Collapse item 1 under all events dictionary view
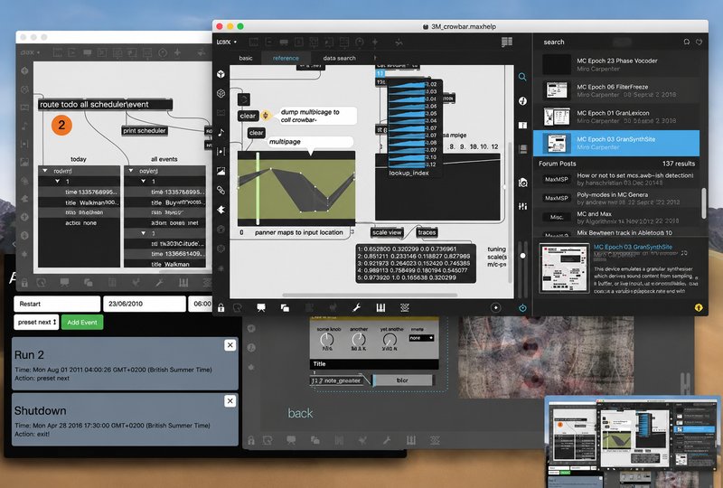The width and height of the screenshot is (723, 488). (x=144, y=182)
